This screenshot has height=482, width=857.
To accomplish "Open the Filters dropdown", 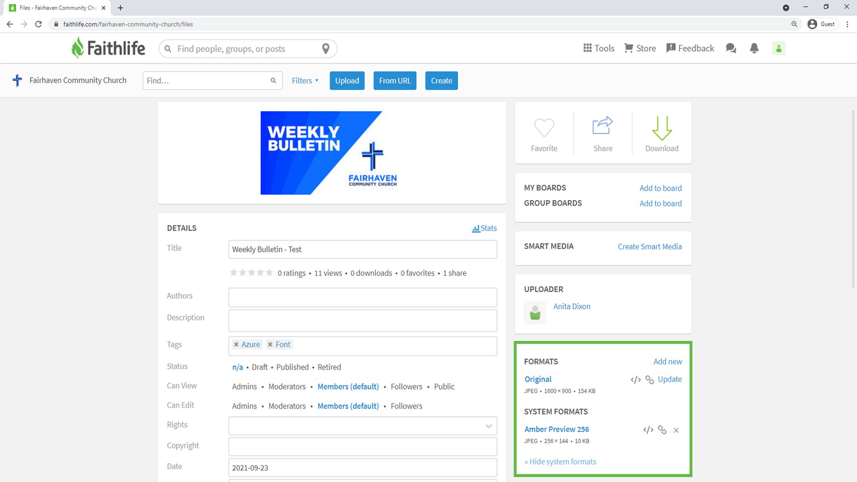I will pyautogui.click(x=305, y=81).
